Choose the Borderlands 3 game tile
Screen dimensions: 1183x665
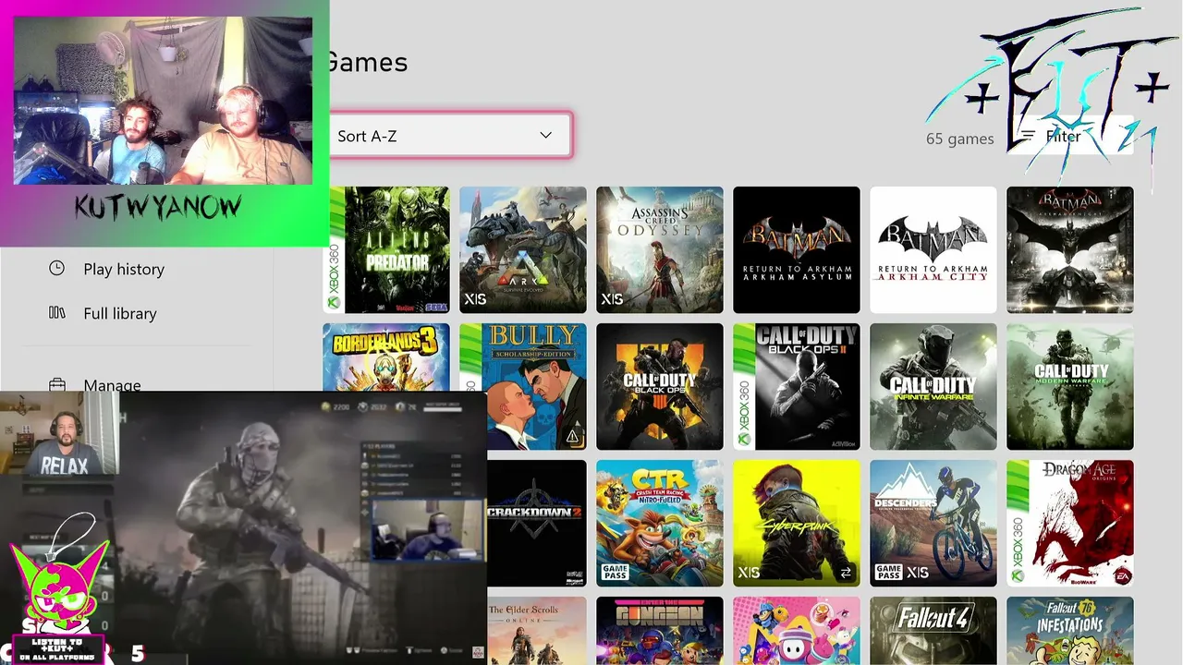coord(386,357)
